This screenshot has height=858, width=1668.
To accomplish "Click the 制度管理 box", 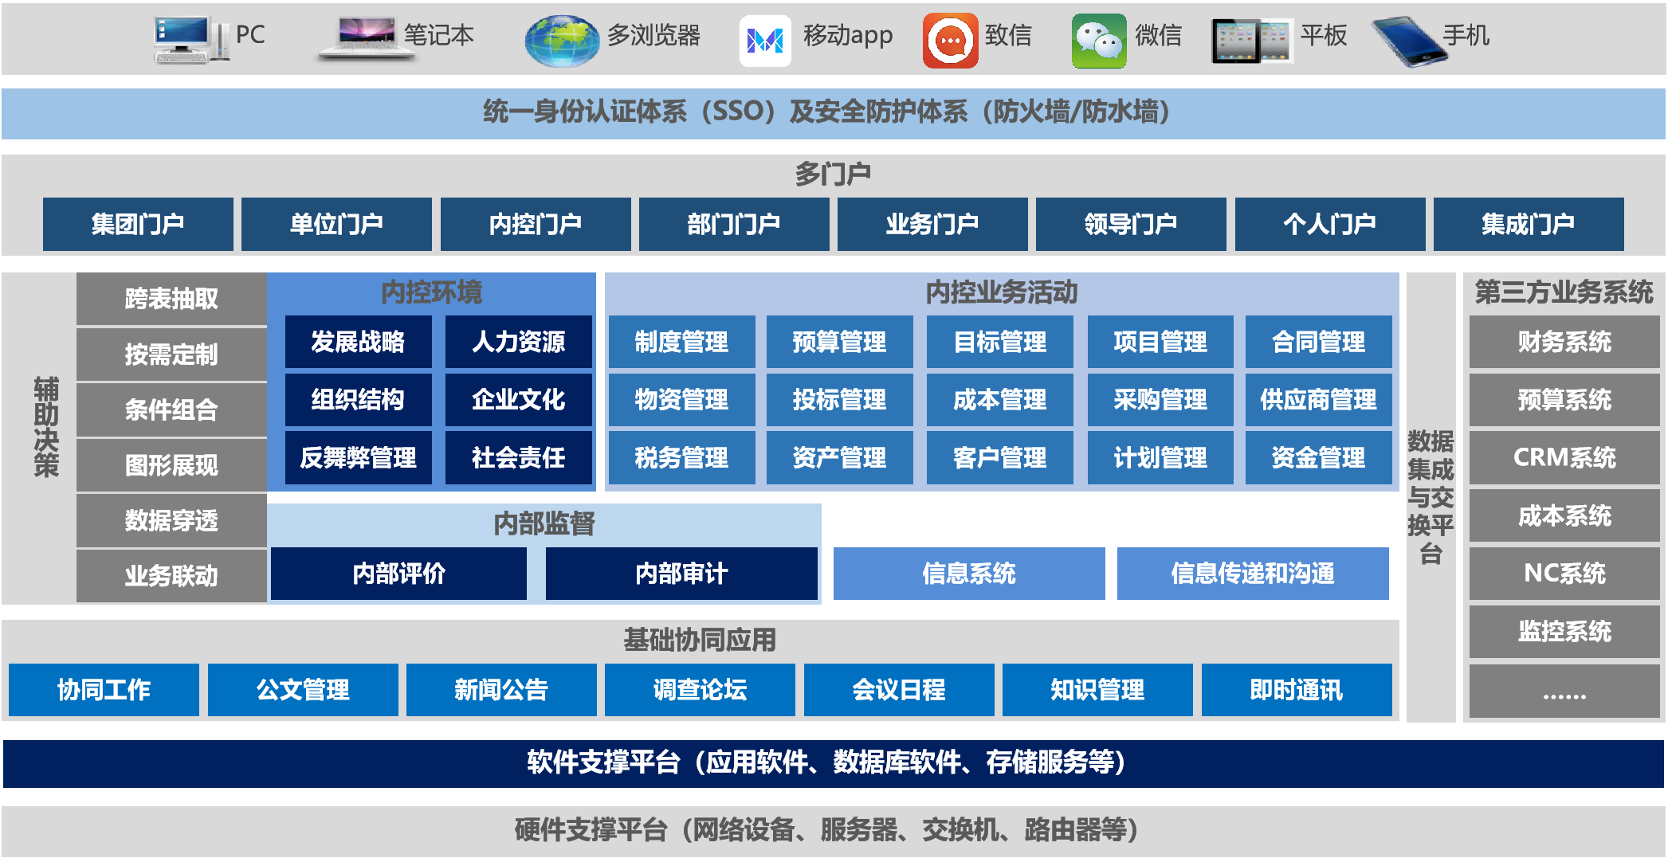I will [682, 342].
